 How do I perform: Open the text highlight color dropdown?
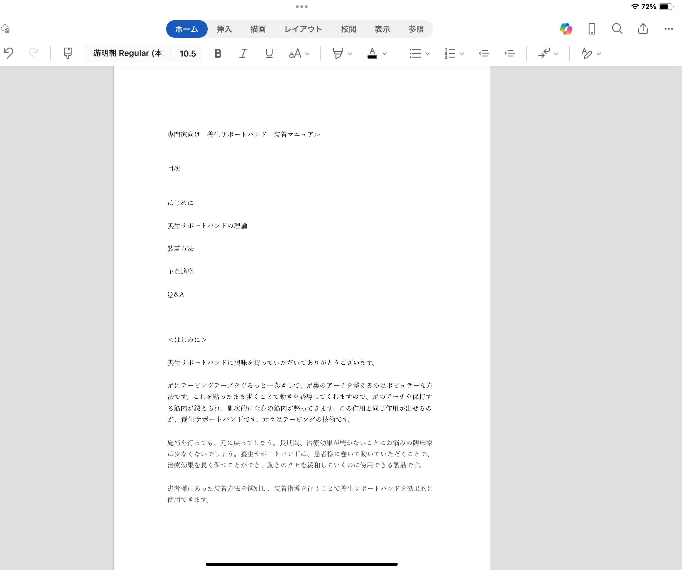350,54
